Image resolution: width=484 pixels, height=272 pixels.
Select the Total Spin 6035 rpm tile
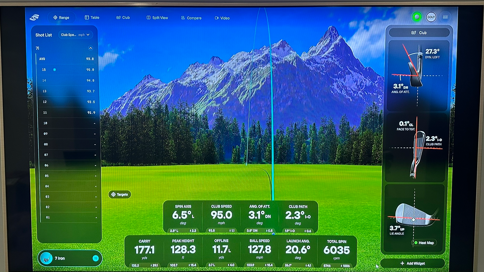pyautogui.click(x=337, y=252)
